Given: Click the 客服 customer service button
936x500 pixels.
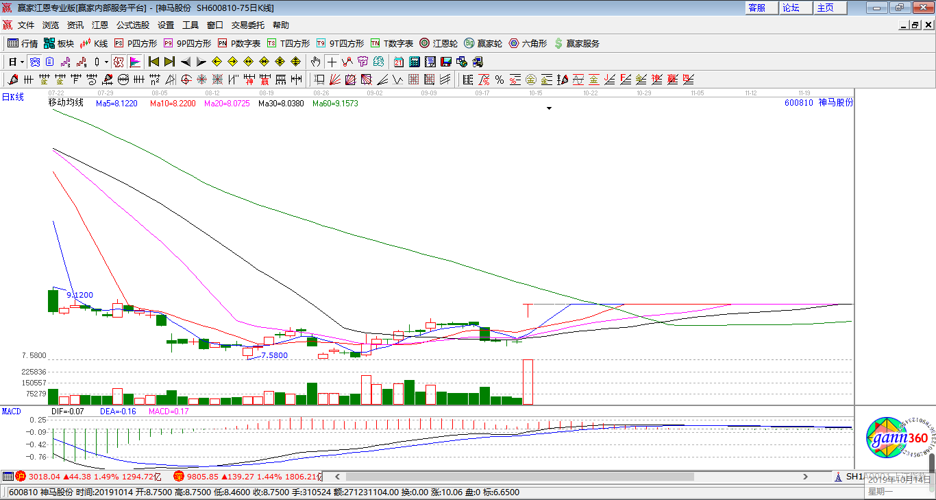Looking at the screenshot, I should (762, 8).
